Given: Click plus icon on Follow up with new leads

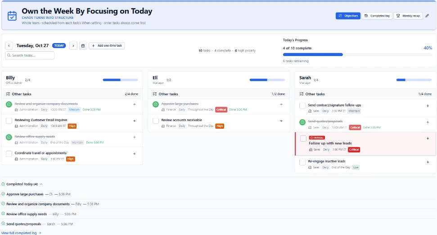Looking at the screenshot, I should pos(428,138).
